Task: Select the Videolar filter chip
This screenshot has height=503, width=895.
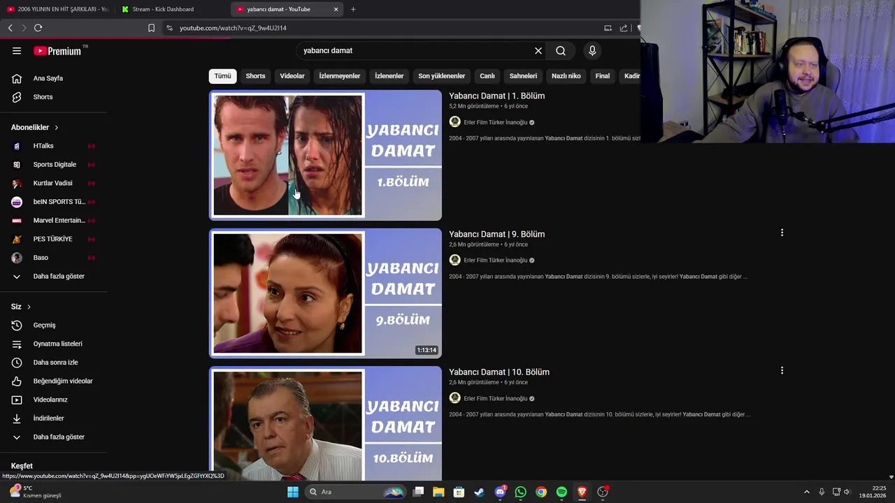Action: pos(292,76)
